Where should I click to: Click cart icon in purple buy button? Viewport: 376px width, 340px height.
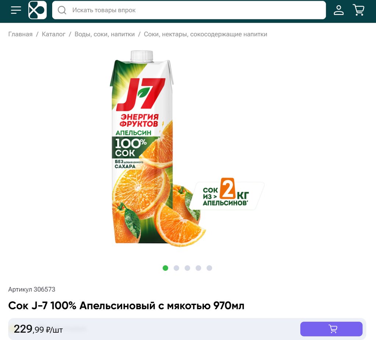(x=333, y=329)
